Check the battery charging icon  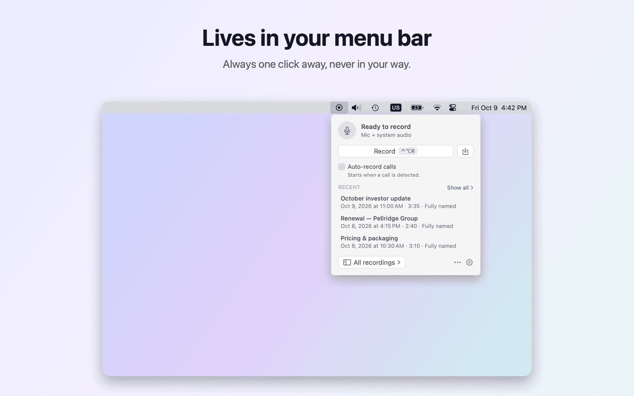417,108
